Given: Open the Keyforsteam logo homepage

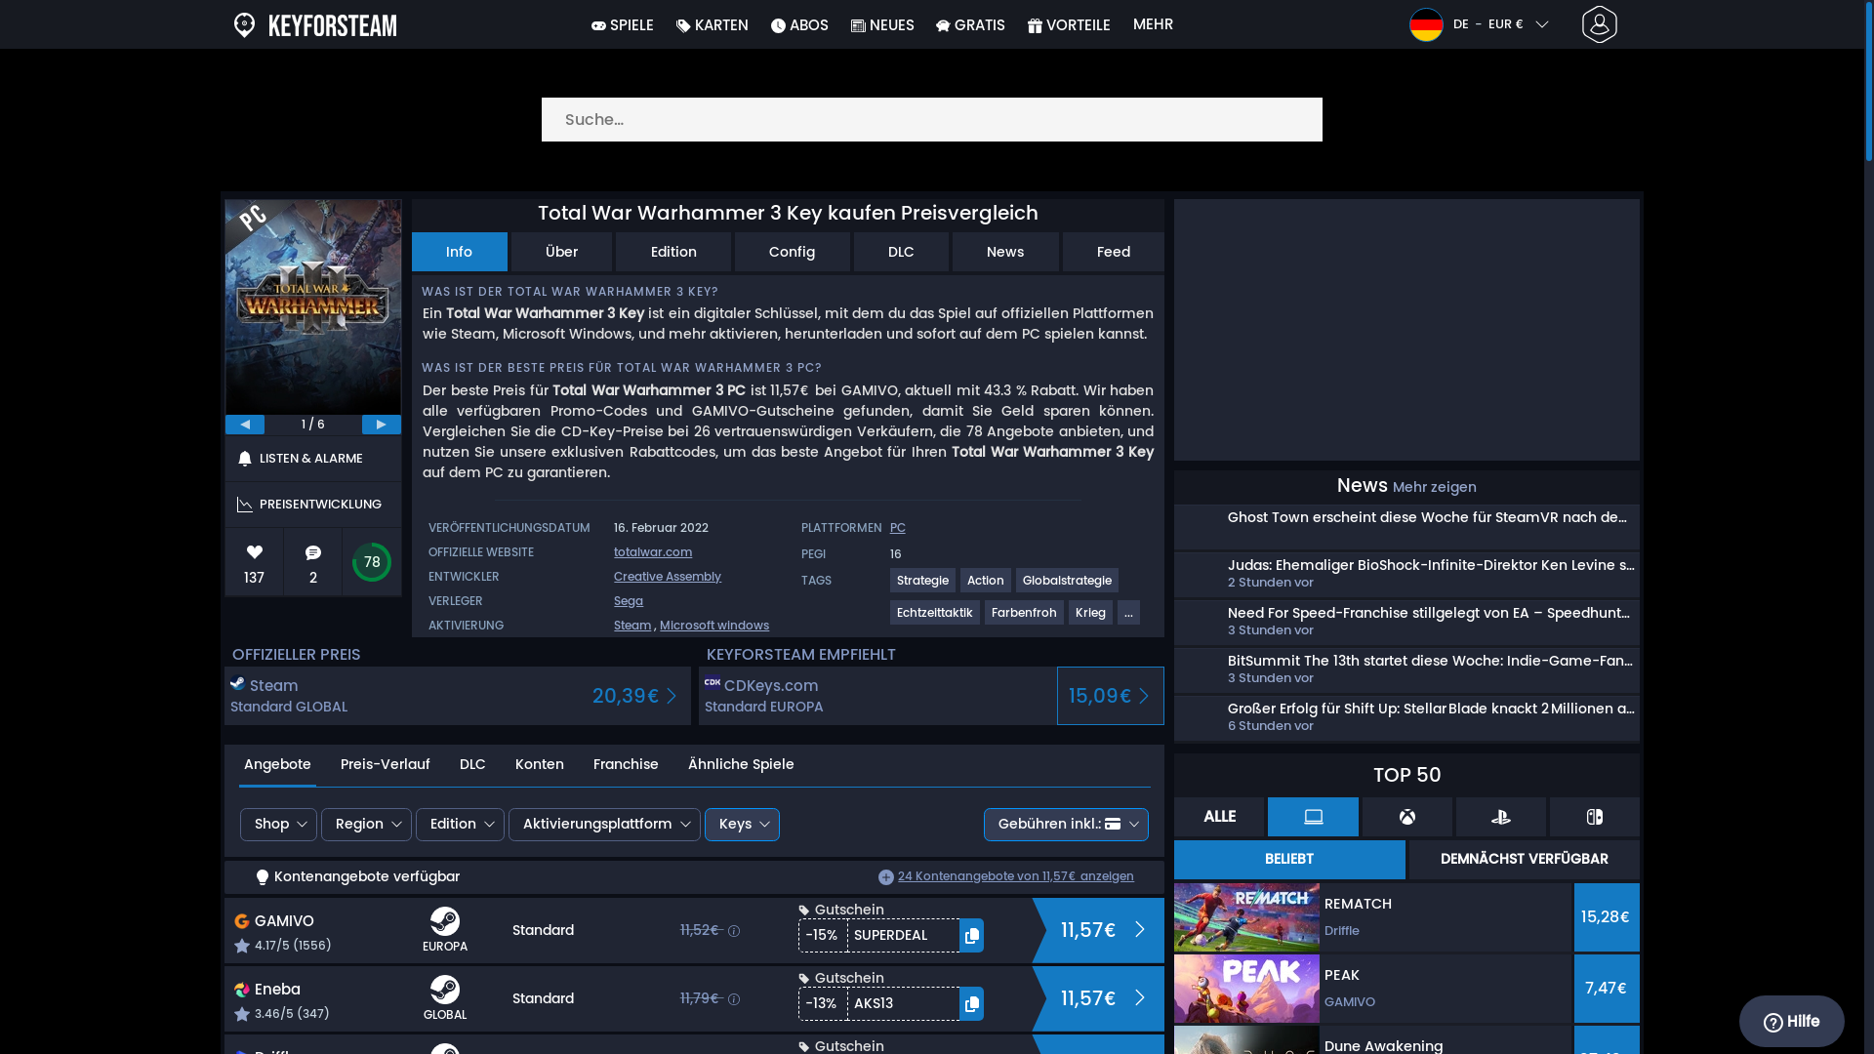Looking at the screenshot, I should pos(314,24).
